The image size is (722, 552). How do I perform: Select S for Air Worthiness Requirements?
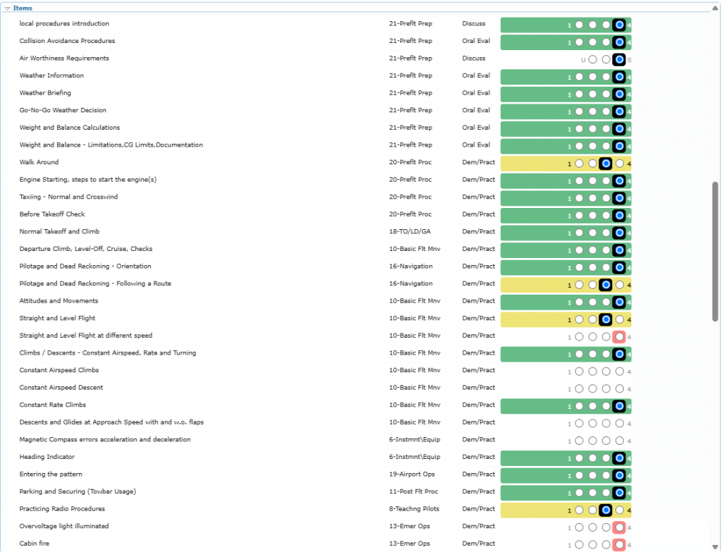click(x=620, y=59)
